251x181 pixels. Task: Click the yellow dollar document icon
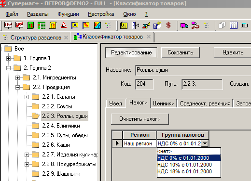coord(53,26)
